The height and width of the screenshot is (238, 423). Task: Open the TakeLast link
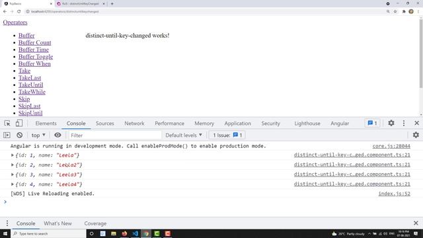pos(30,78)
